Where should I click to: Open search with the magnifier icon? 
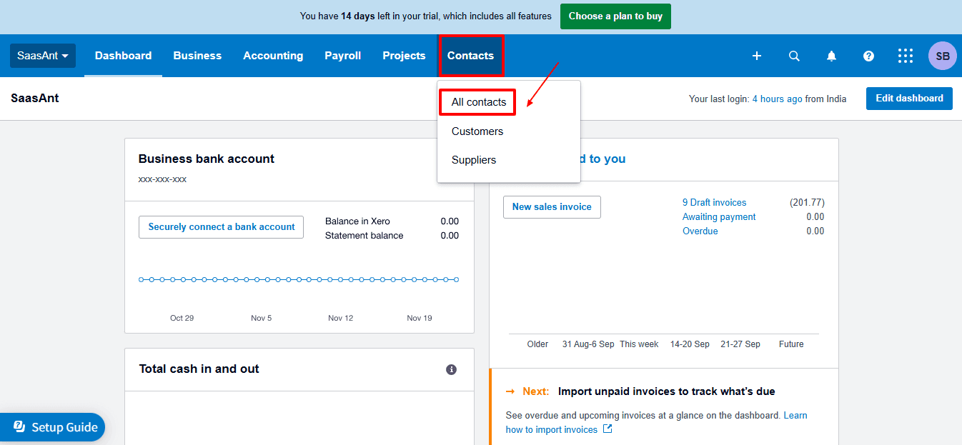[x=794, y=55]
